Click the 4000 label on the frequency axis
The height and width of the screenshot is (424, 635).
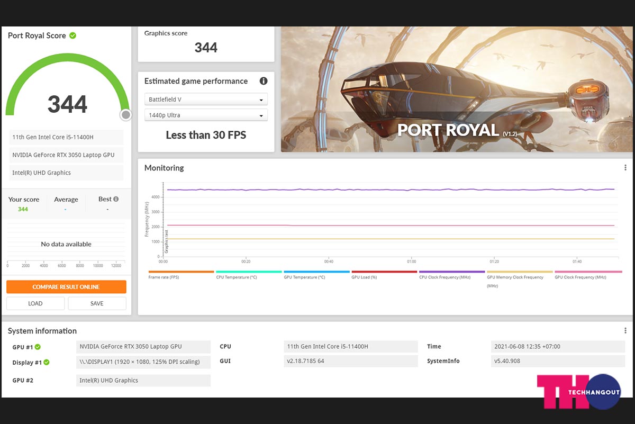pyautogui.click(x=156, y=197)
